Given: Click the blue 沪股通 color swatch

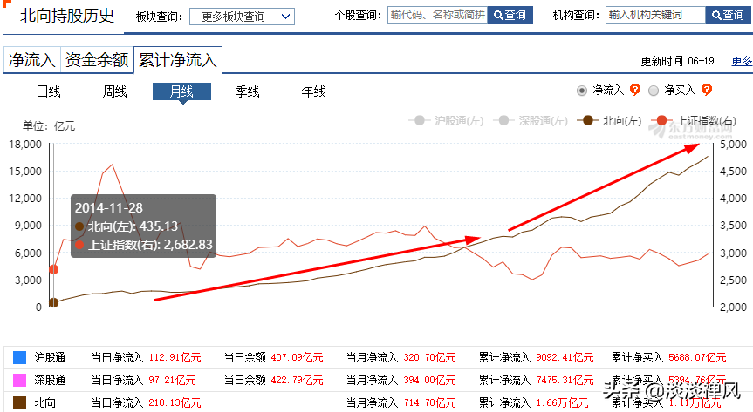Looking at the screenshot, I should [x=20, y=357].
